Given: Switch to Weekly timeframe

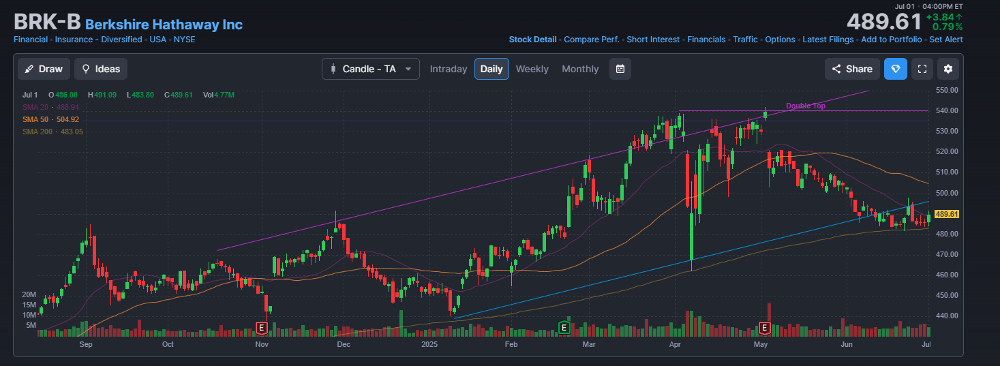Looking at the screenshot, I should click(532, 69).
